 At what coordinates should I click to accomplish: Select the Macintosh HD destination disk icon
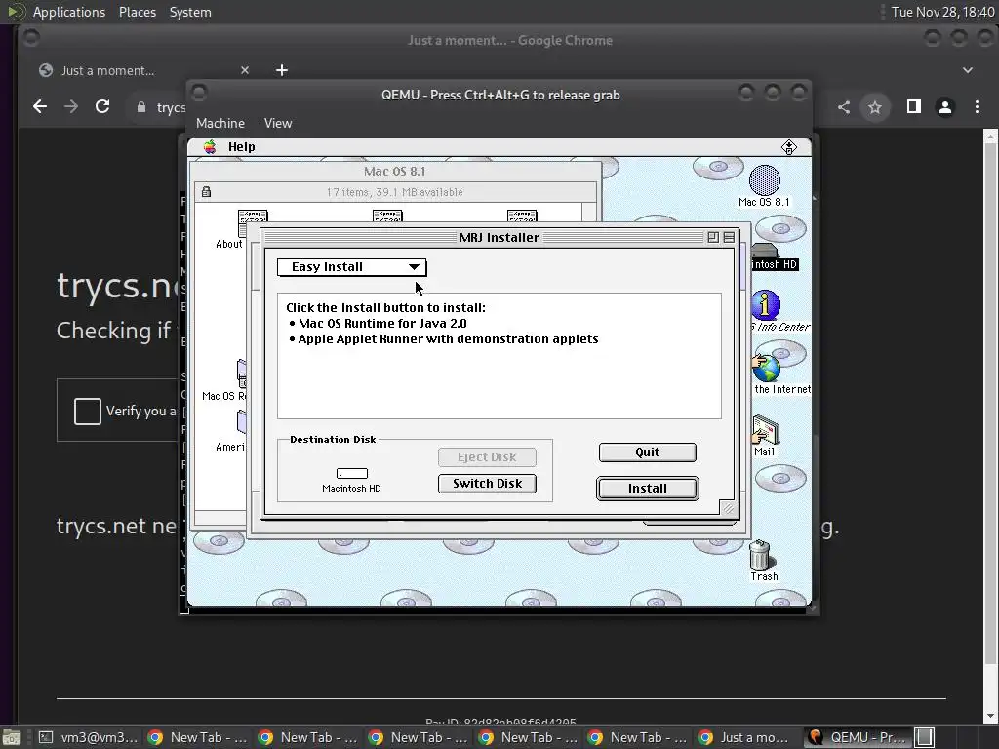pyautogui.click(x=351, y=473)
